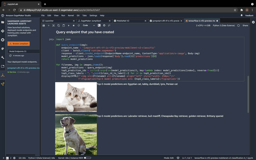Open the Git menu
This screenshot has height=160, width=256.
click(78, 15)
